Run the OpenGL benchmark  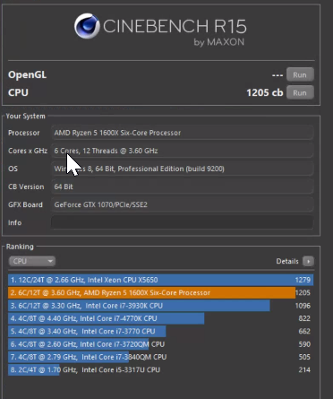click(300, 74)
